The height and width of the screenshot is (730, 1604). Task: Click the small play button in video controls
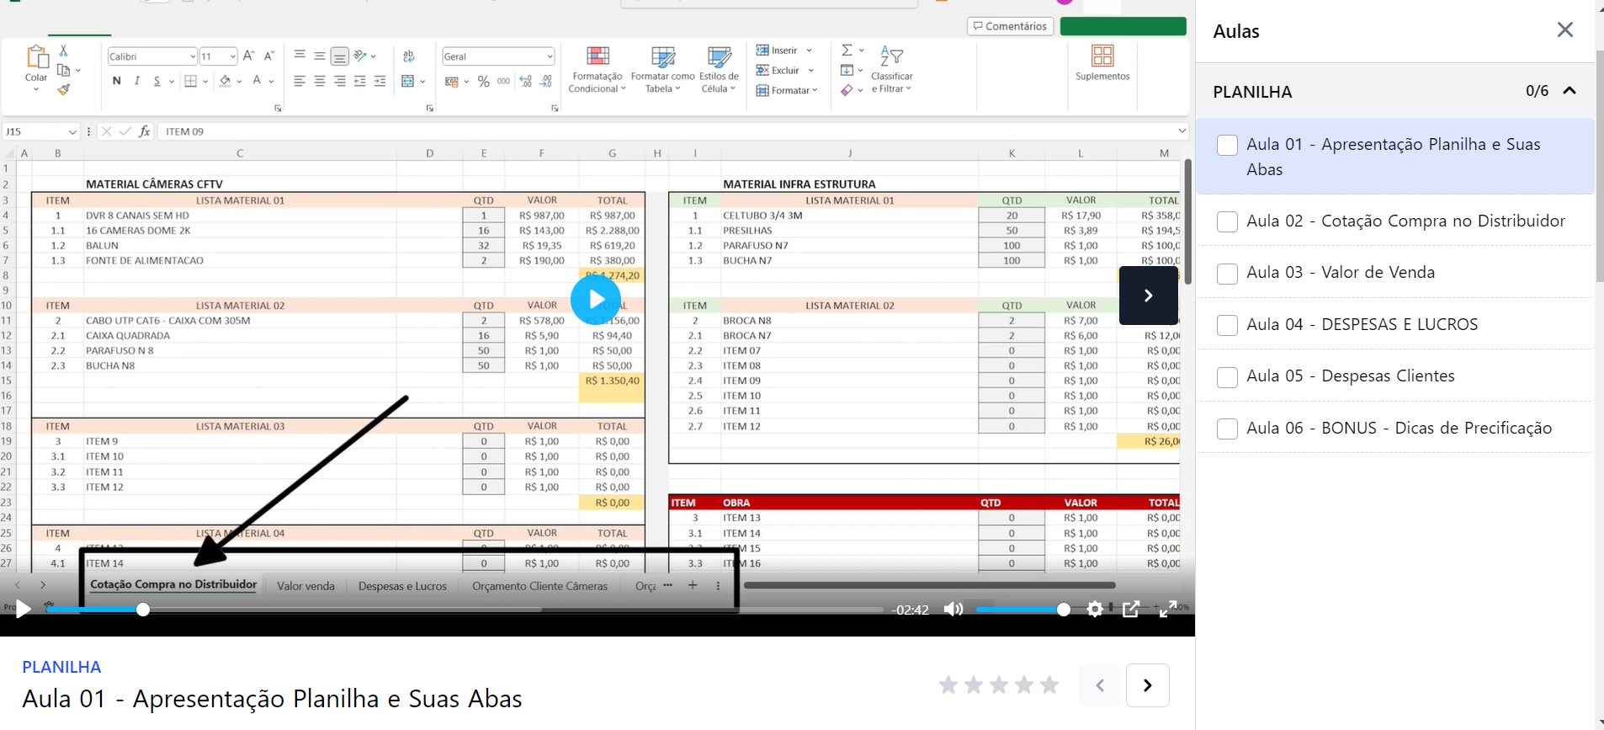(x=24, y=609)
